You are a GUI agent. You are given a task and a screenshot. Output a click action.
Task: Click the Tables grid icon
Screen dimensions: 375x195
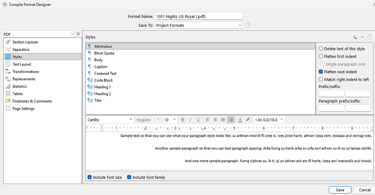(8, 93)
